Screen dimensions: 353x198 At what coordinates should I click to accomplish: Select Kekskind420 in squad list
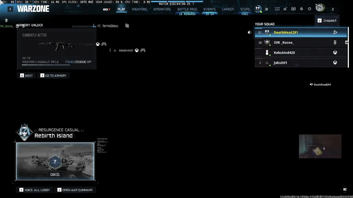[x=301, y=53]
